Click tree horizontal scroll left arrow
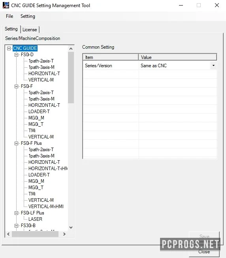Screen dimensions: 226x258 8,234
